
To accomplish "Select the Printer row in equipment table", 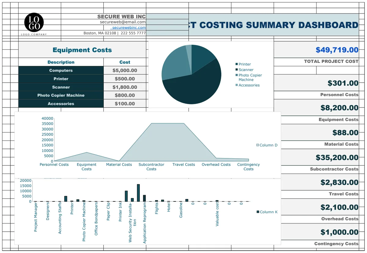I will point(61,79).
